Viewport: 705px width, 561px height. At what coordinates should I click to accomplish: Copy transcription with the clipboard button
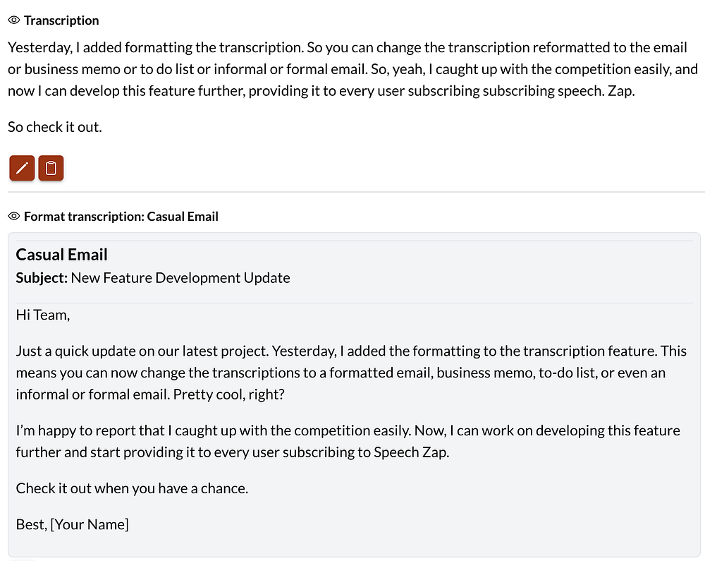point(51,168)
